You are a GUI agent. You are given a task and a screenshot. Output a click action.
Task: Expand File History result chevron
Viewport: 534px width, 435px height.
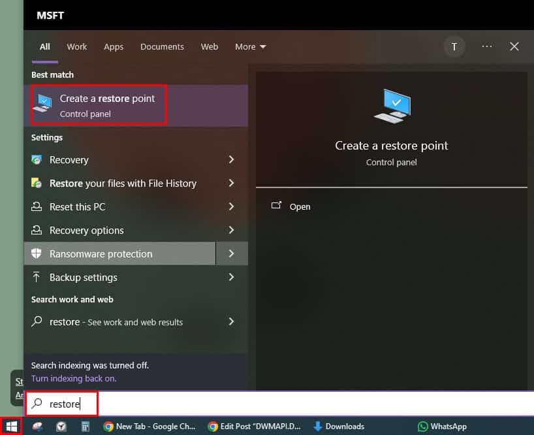[232, 184]
